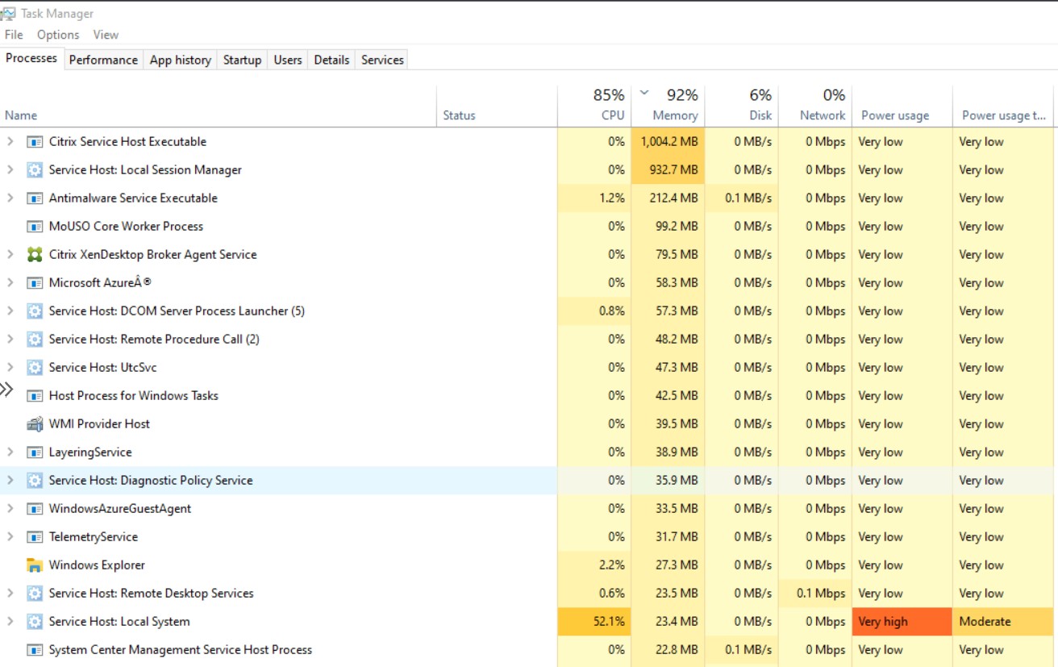1058x667 pixels.
Task: Switch to the Performance tab
Action: coord(103,60)
